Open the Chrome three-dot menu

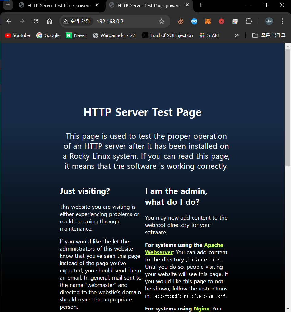click(x=283, y=21)
